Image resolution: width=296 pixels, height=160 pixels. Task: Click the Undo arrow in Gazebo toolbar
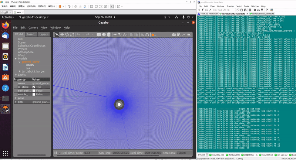(x=78, y=34)
